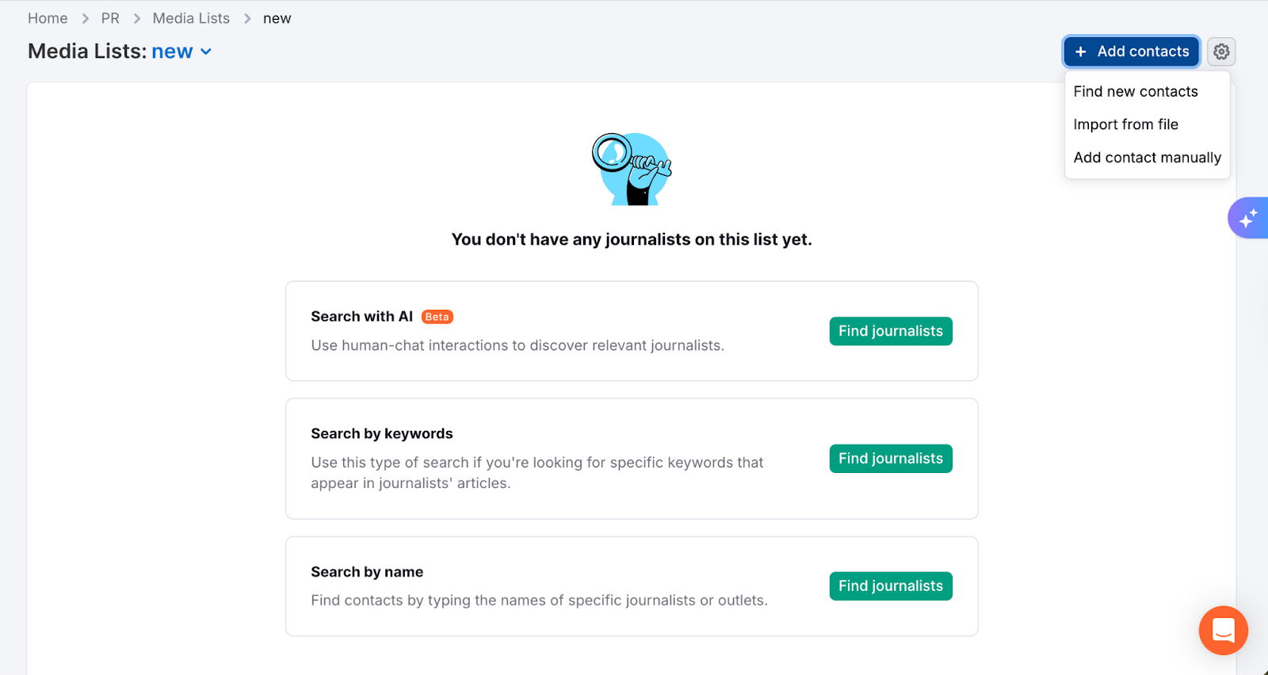Image resolution: width=1268 pixels, height=675 pixels.
Task: Open Media Lists breadcrumb link
Action: point(191,18)
